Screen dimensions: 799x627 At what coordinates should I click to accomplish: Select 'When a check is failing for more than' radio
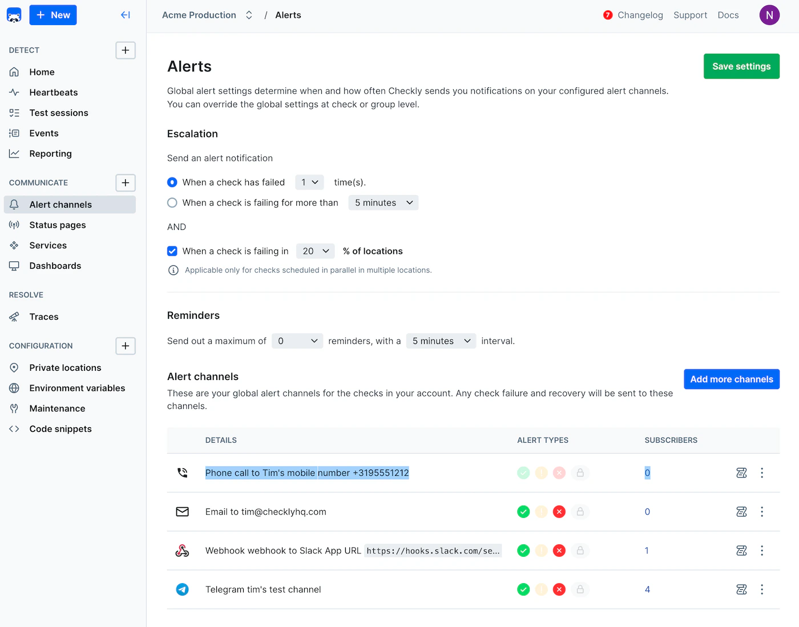[172, 203]
